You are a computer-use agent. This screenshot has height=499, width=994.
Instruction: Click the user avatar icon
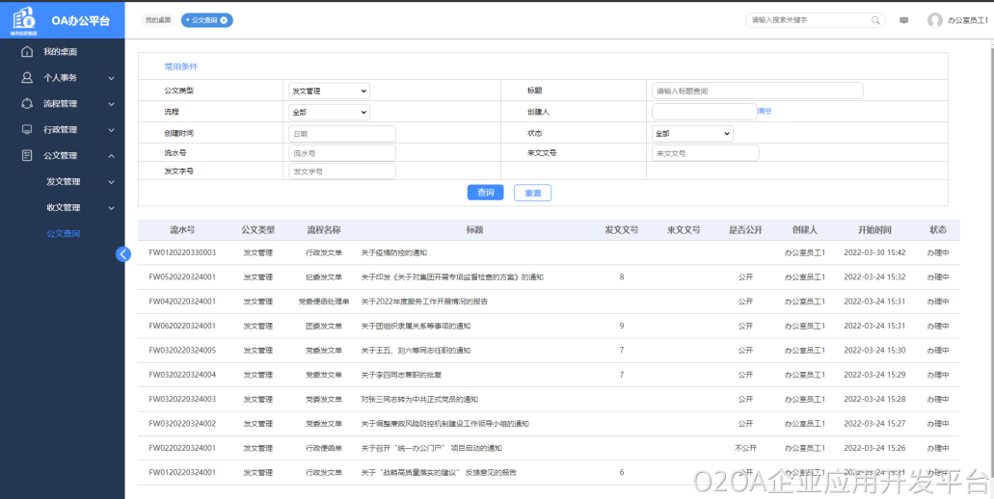pos(934,19)
